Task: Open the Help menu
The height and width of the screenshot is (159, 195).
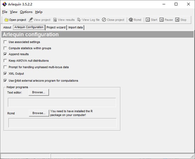Action: 39,12
